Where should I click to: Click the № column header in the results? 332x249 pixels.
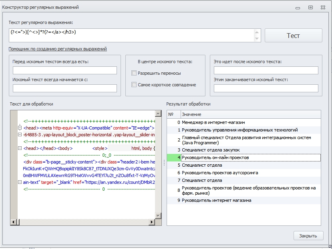[x=174, y=114]
